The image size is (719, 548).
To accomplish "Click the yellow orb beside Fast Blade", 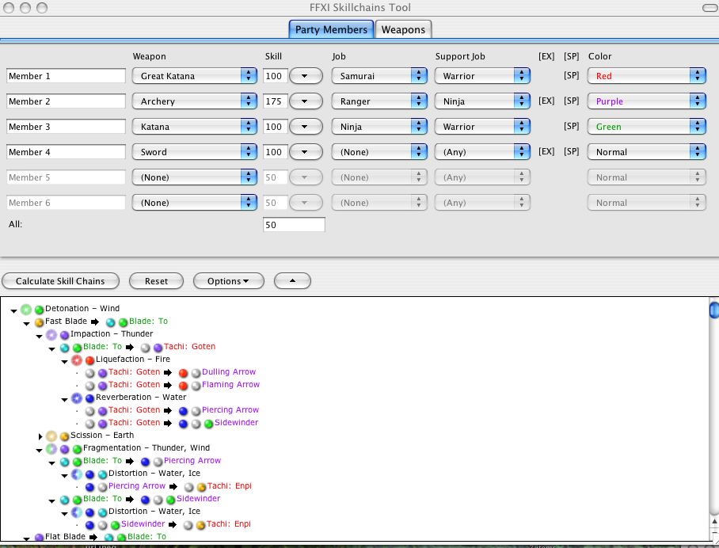I will tap(40, 322).
